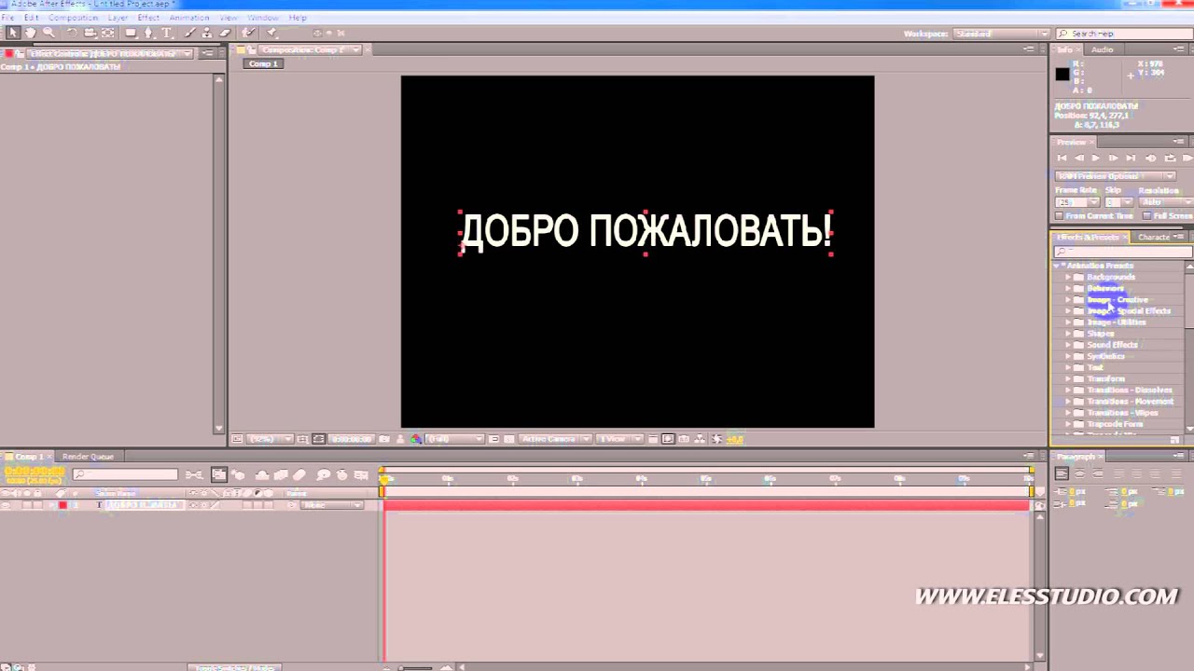Select the Brush tool
1194x671 pixels.
[190, 33]
